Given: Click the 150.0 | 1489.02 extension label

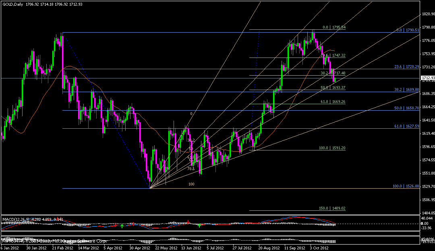Looking at the screenshot, I should [332, 208].
